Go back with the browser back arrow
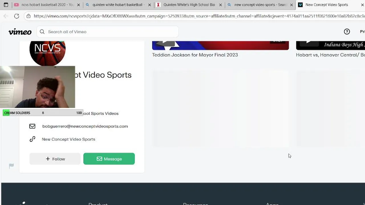Viewport: 365px width, 205px height. (x=6, y=16)
